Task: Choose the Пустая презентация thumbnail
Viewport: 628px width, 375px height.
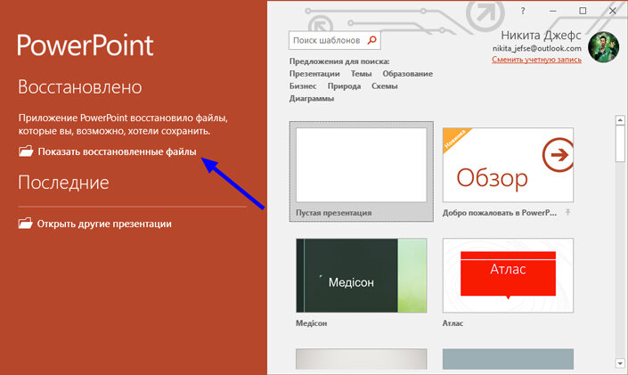Action: tap(362, 165)
